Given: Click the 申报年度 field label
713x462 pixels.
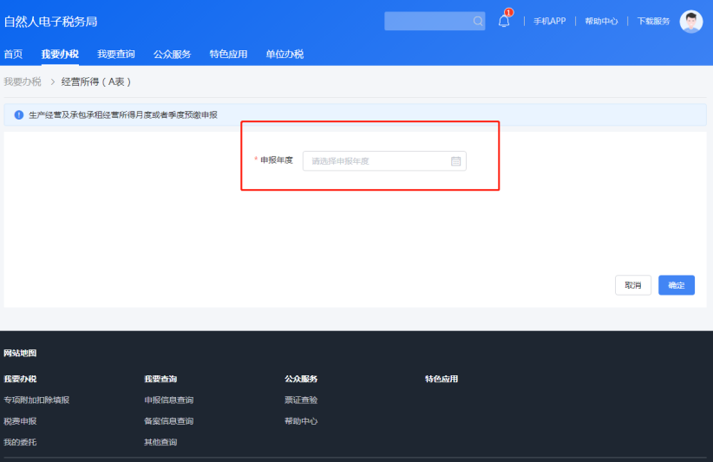Looking at the screenshot, I should (277, 159).
